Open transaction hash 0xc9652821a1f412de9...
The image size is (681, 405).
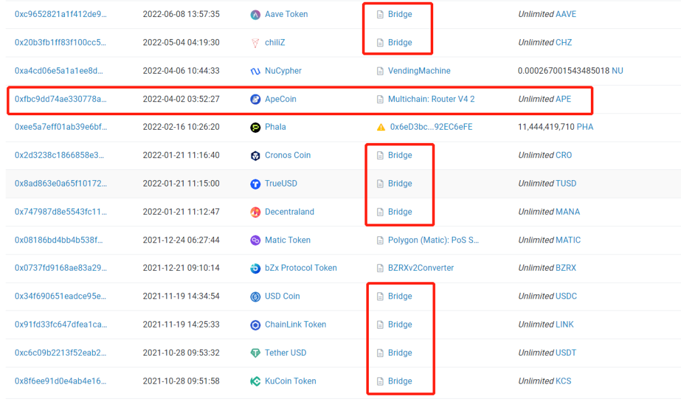tap(61, 14)
